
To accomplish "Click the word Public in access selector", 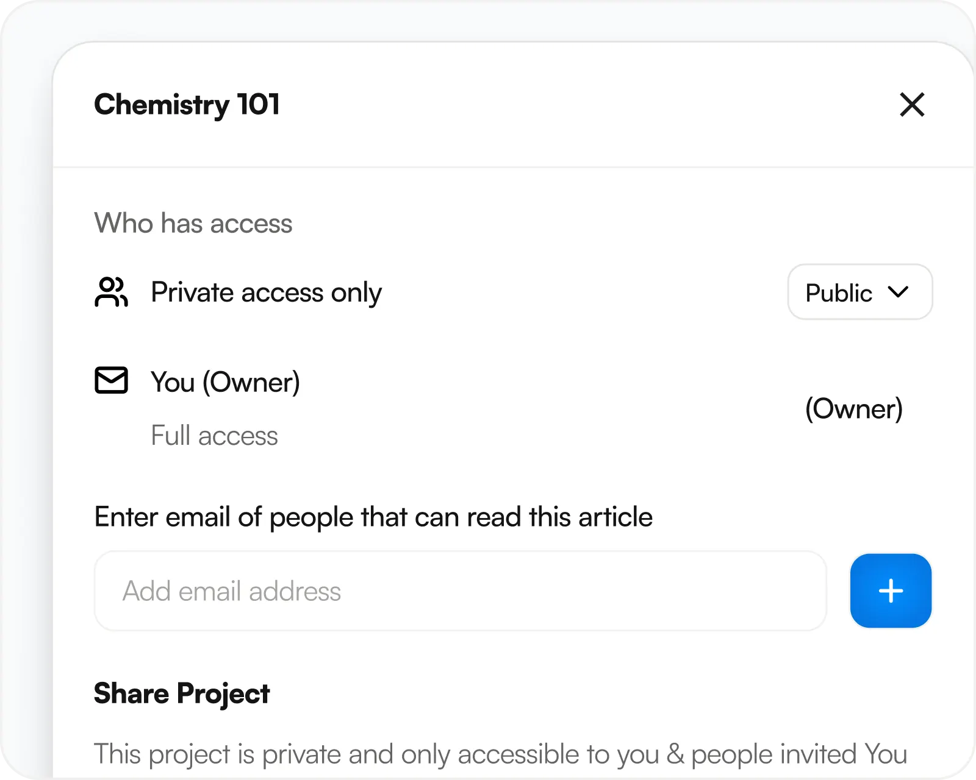I will click(839, 293).
